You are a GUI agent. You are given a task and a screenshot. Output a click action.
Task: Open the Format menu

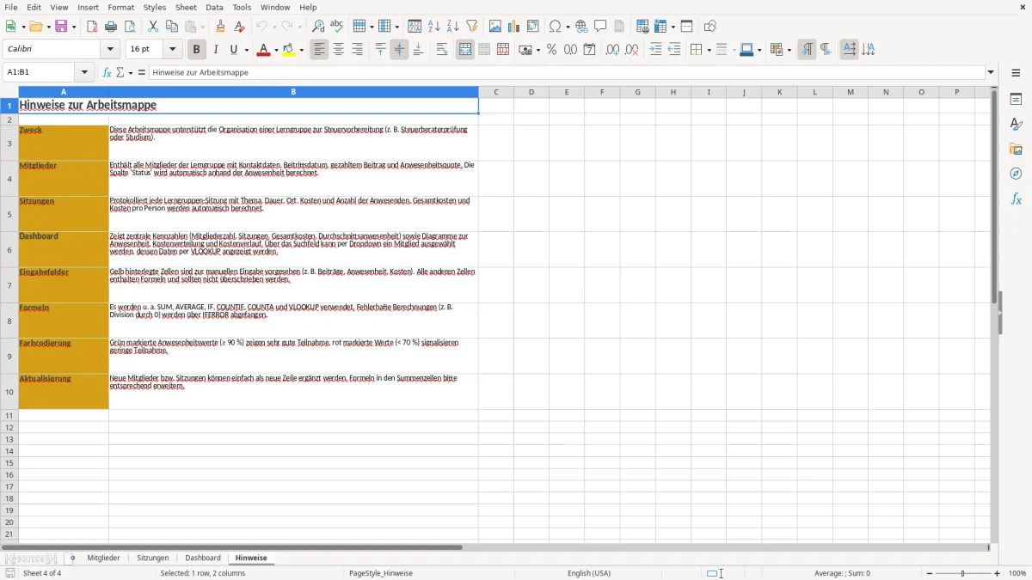(x=120, y=7)
